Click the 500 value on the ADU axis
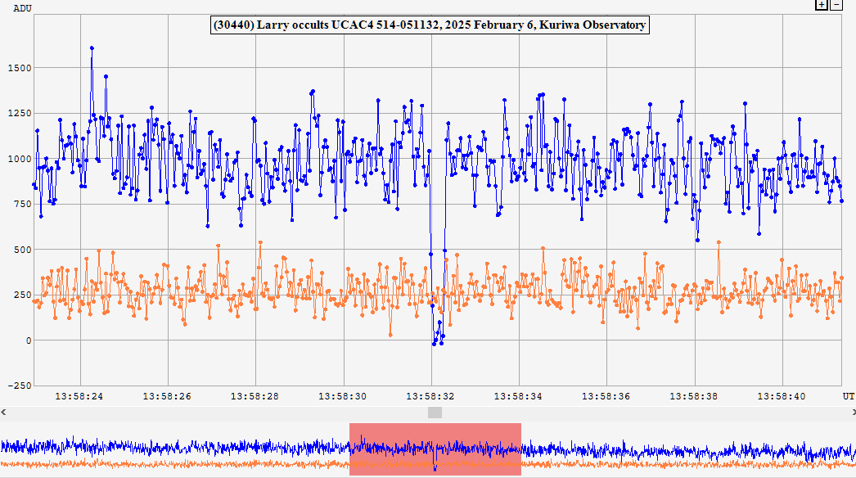 pyautogui.click(x=22, y=250)
